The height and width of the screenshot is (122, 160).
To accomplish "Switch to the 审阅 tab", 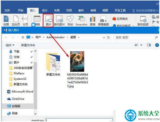I will coord(93,10).
